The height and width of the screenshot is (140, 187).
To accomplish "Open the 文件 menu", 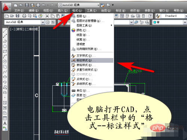I will tap(19, 10).
